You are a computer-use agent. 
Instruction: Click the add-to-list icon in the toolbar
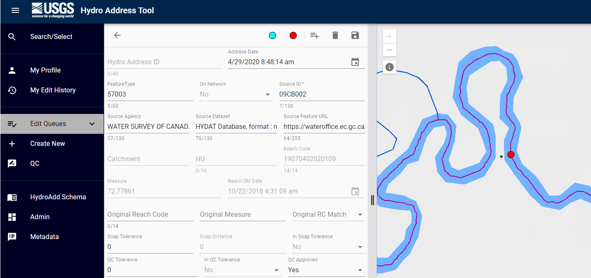pos(315,35)
